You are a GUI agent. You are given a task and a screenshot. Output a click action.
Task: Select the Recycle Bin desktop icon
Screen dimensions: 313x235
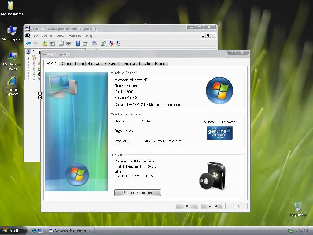pos(298,209)
